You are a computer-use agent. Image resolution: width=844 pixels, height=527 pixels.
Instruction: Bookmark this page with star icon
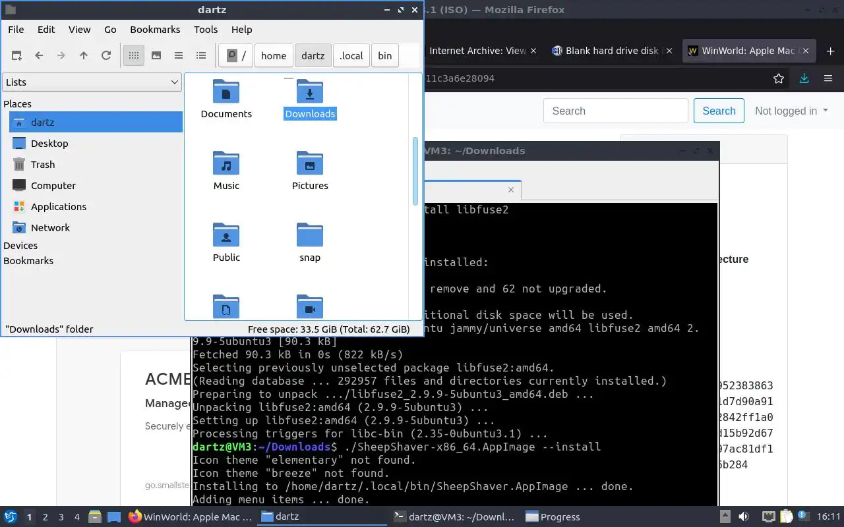coord(779,78)
